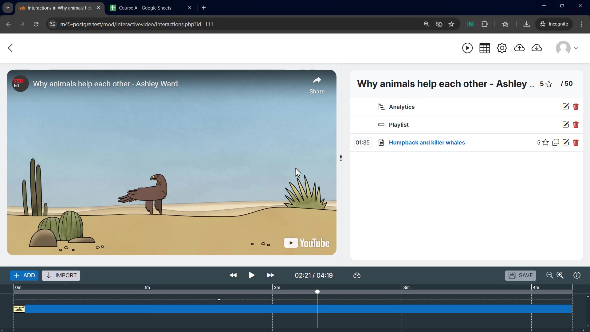Open the Chrome three-dot menu

click(x=581, y=24)
